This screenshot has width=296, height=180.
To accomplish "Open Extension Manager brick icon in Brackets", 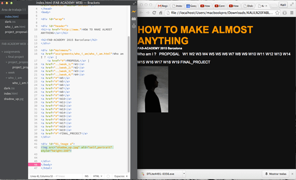I will tap(134, 19).
